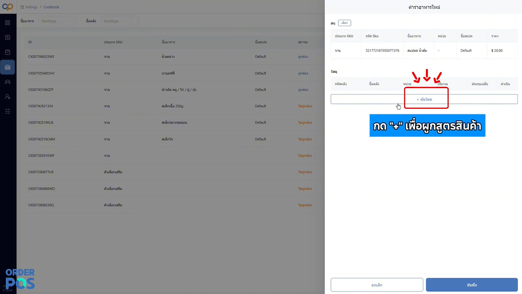The width and height of the screenshot is (522, 294).
Task: Click the clipboard icon beside Settings breadcrumb
Action: (x=23, y=7)
